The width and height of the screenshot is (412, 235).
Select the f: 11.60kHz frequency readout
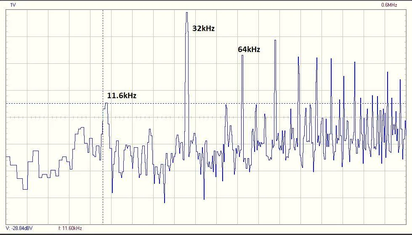click(70, 228)
